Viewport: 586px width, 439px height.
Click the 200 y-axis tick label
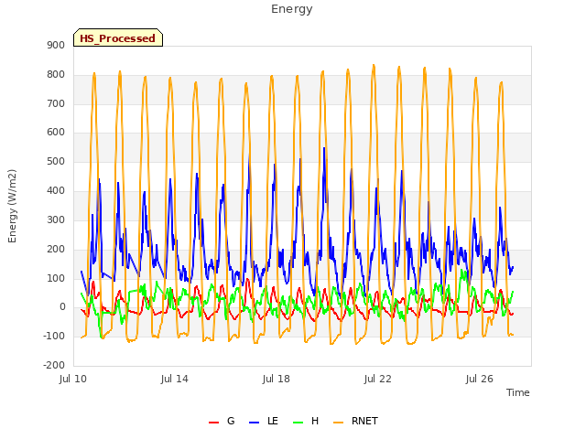tap(56, 249)
